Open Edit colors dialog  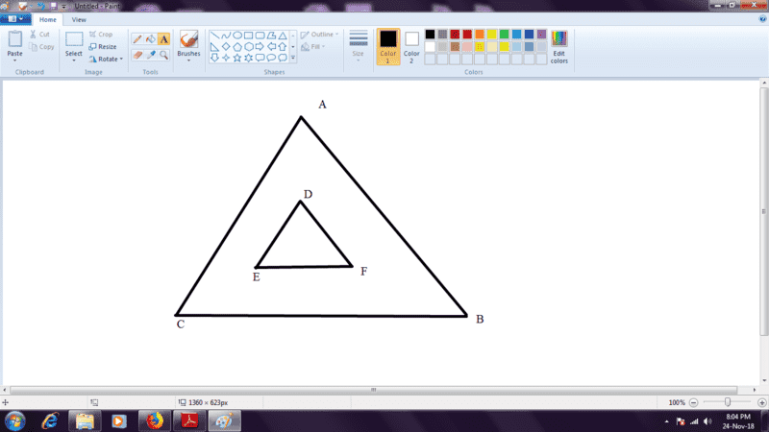[x=558, y=46]
